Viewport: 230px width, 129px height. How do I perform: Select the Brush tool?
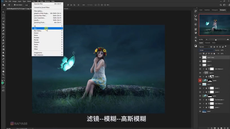click(x=3, y=37)
